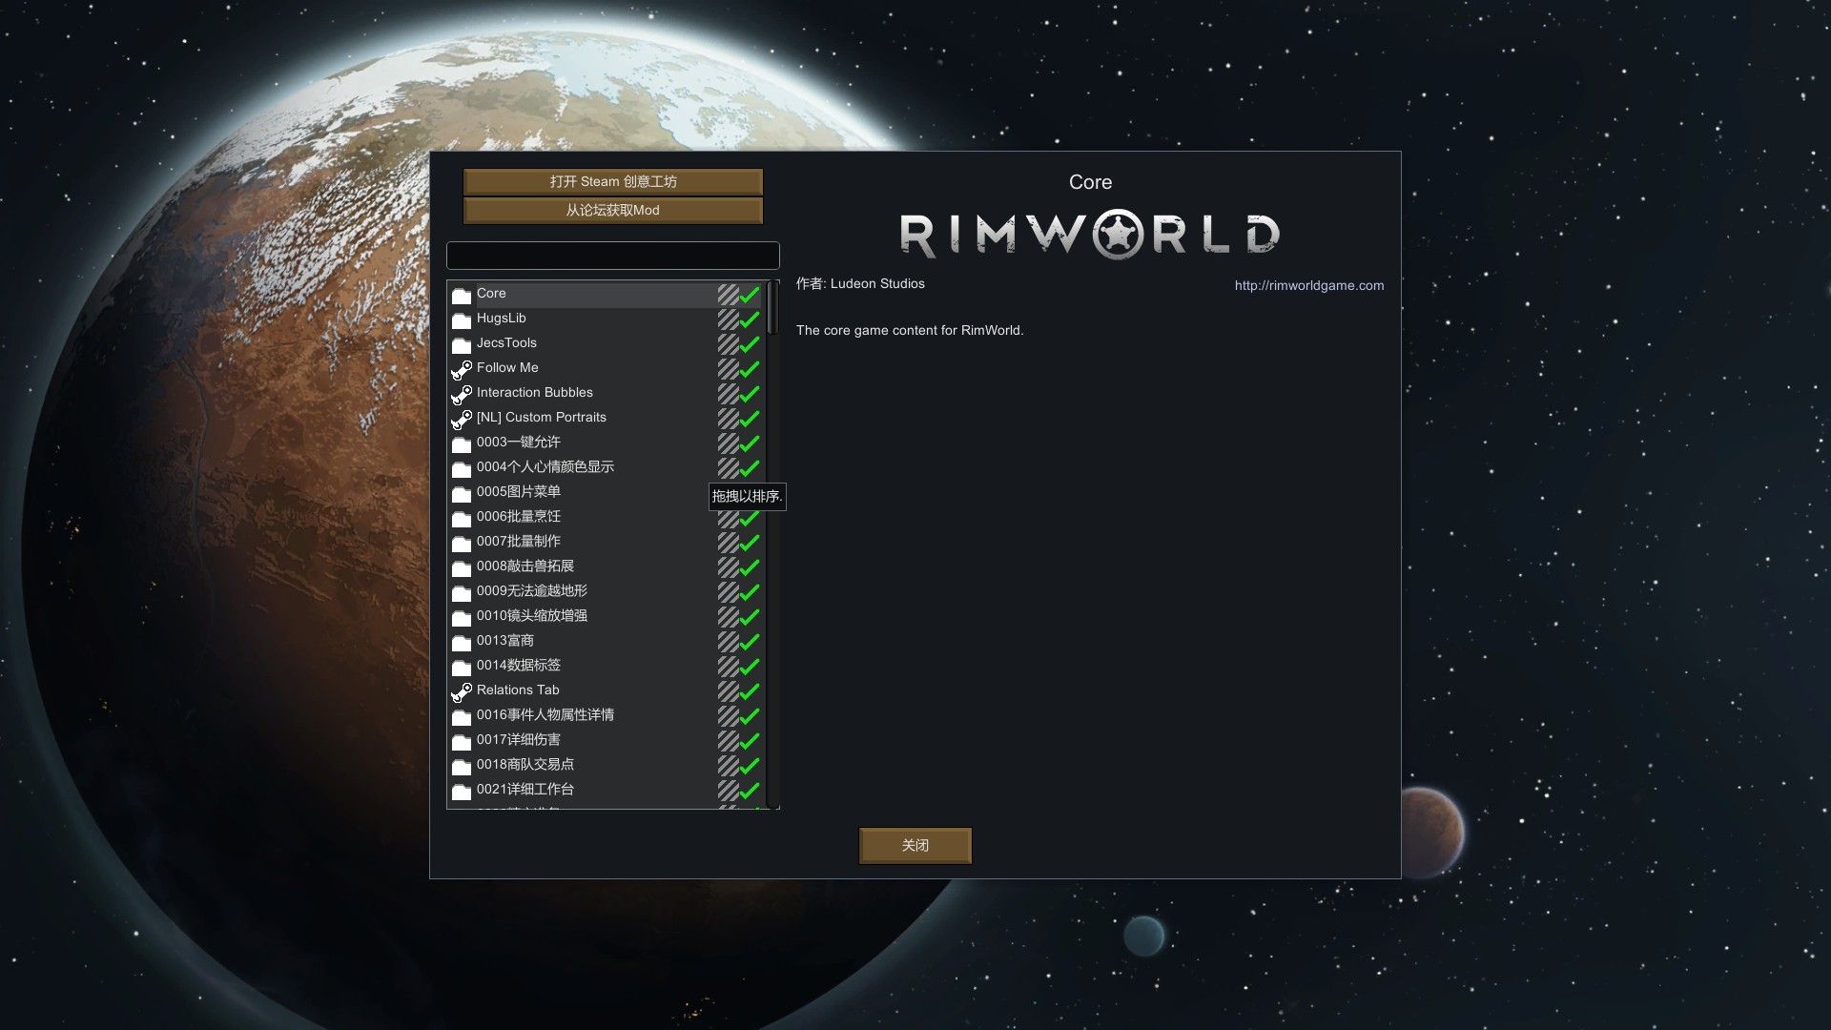Select 0016事件人物属性详情 entry
Image resolution: width=1831 pixels, height=1030 pixels.
607,716
